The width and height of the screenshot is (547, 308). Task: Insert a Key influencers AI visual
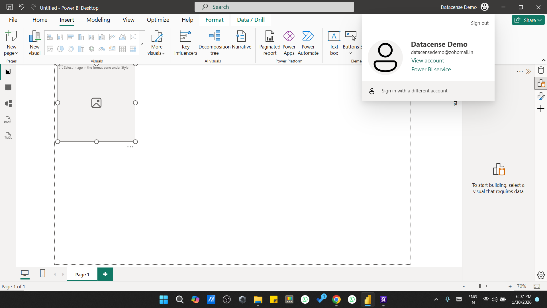tap(185, 42)
